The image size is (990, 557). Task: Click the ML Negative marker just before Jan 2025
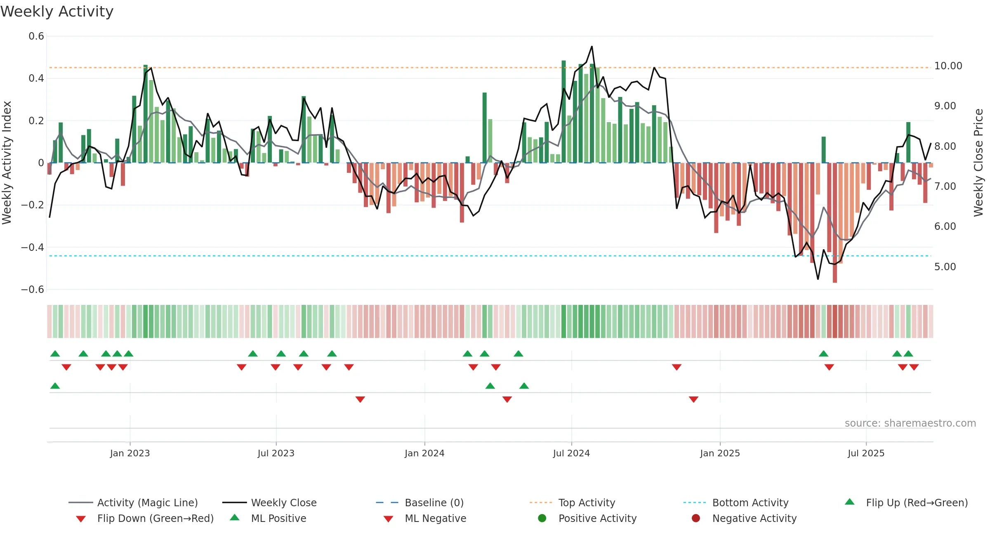tap(693, 399)
